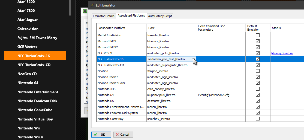304x140 pixels.
Task: Toggle Default Emulator for Nintendo DS
Action: click(258, 101)
